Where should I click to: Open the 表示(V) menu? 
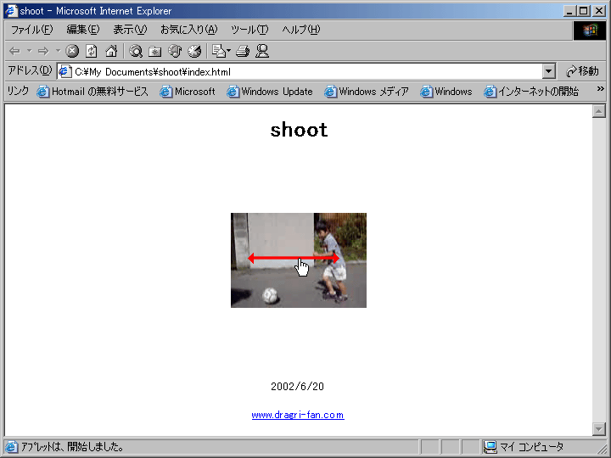click(130, 30)
